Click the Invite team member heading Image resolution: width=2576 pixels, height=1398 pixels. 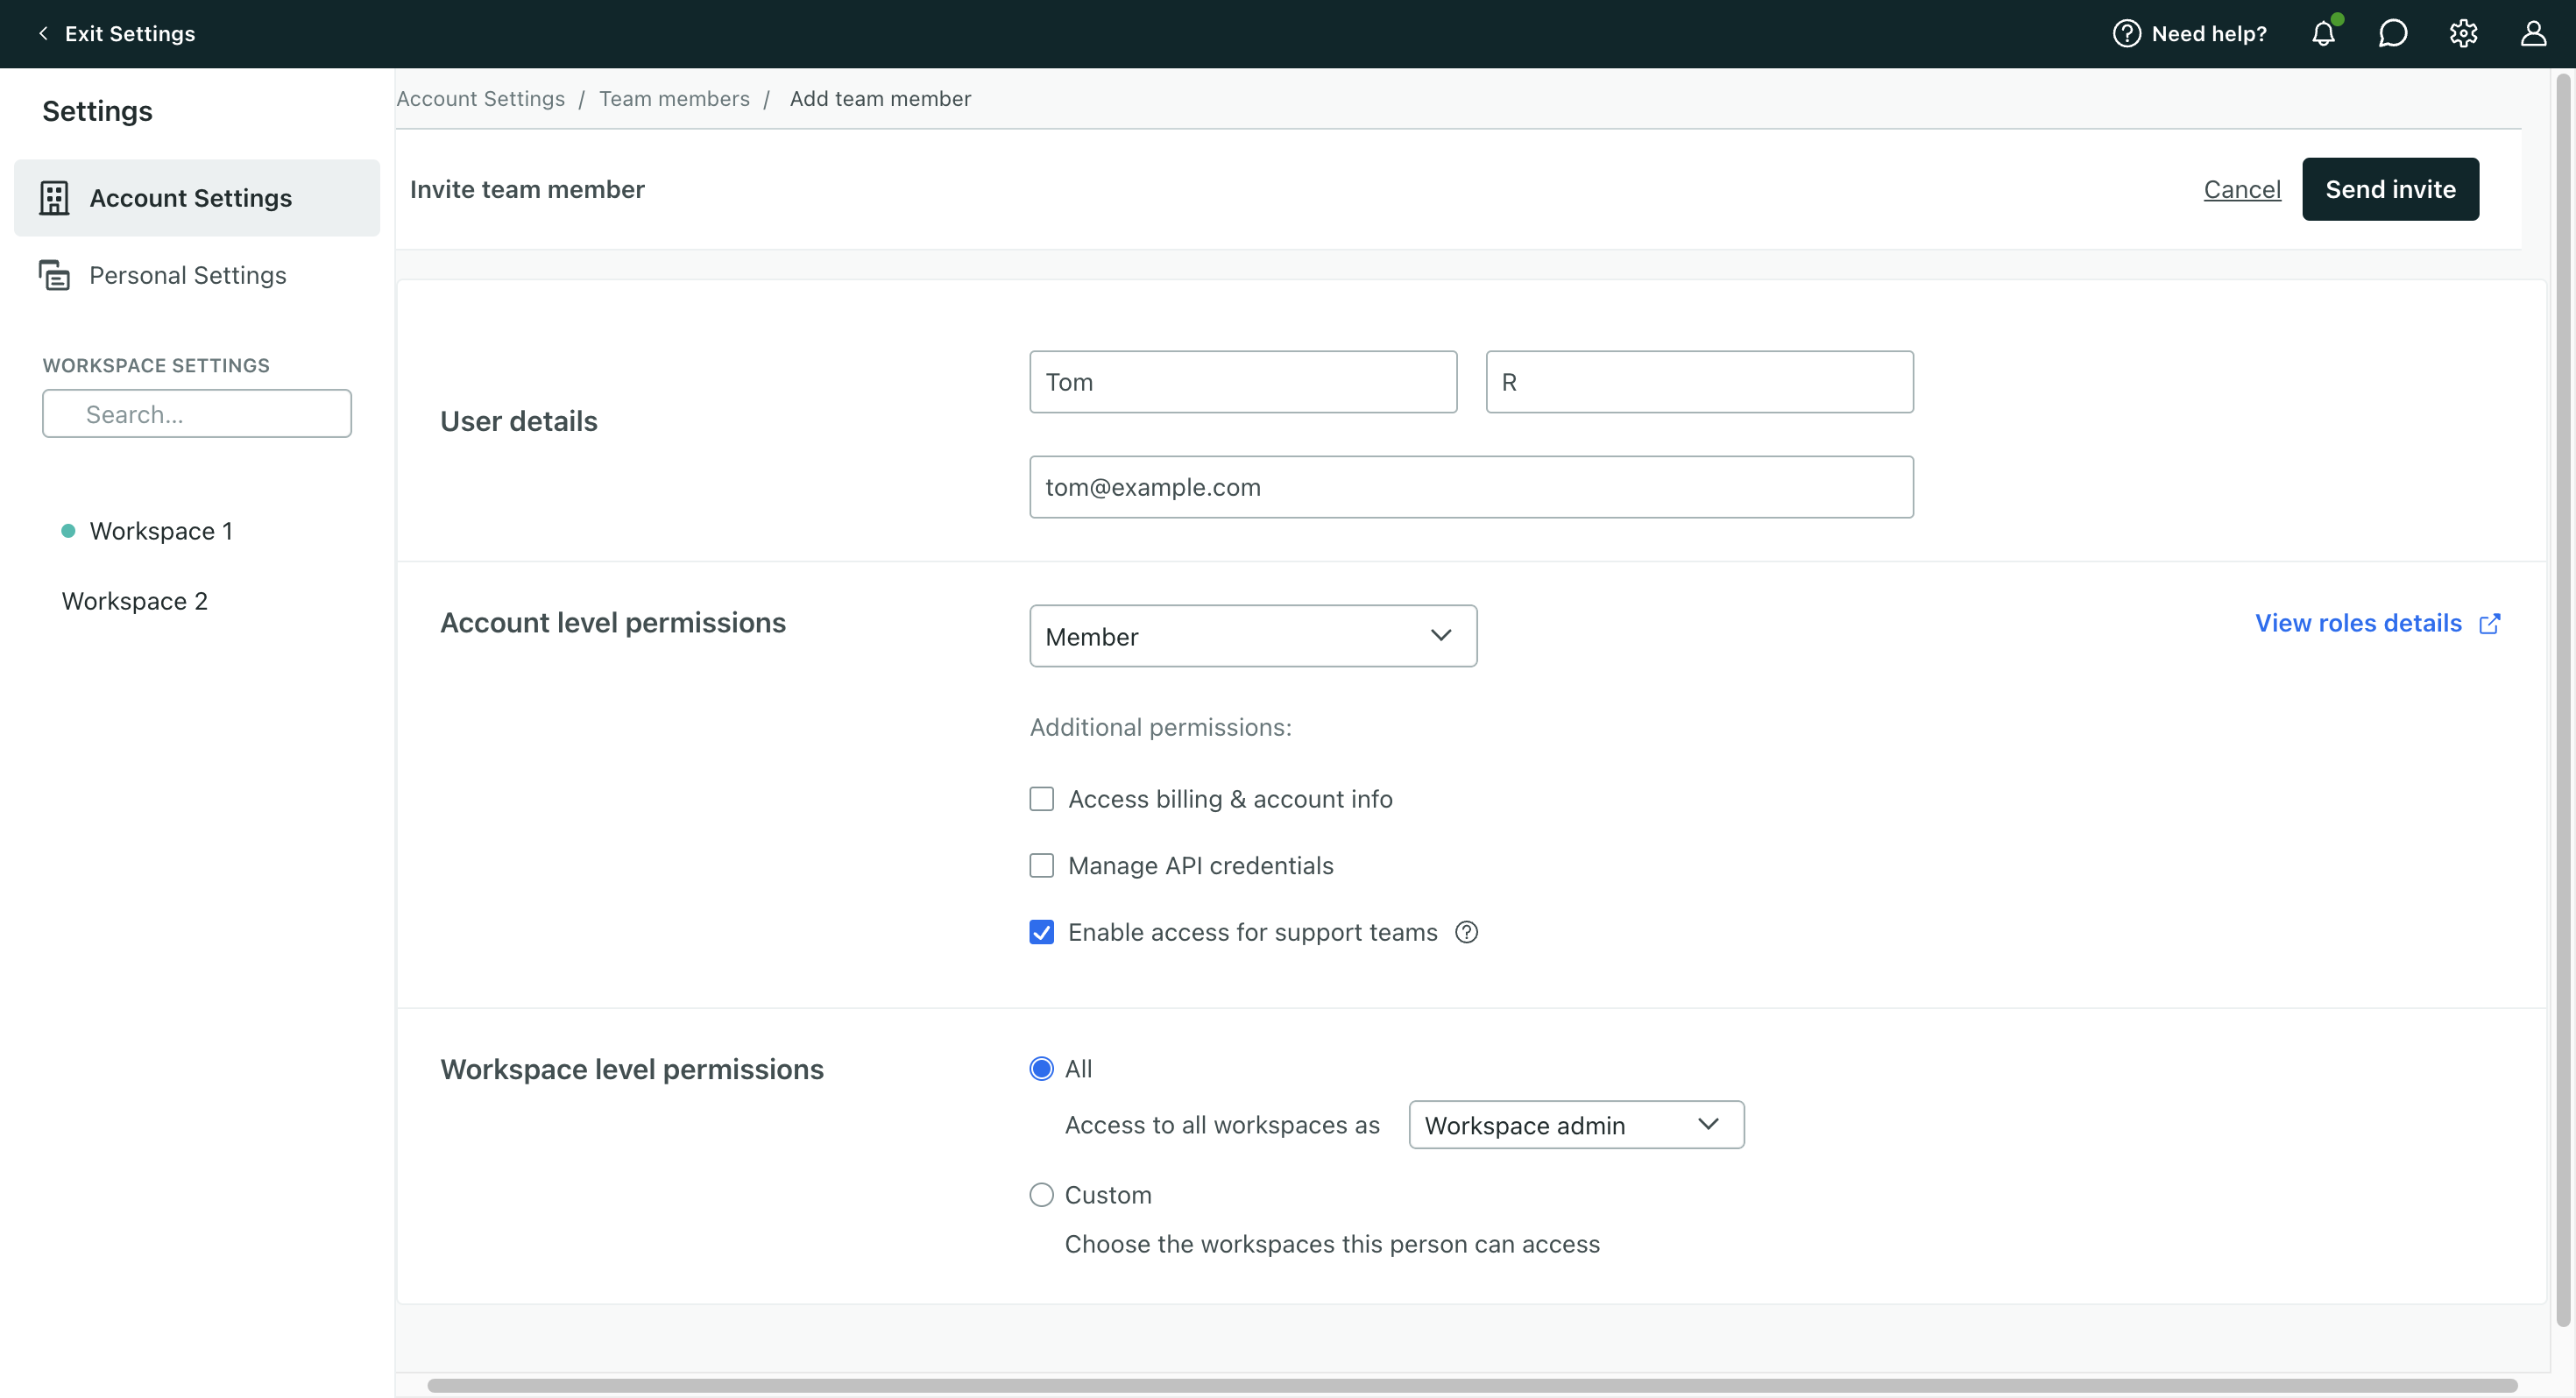coord(527,189)
